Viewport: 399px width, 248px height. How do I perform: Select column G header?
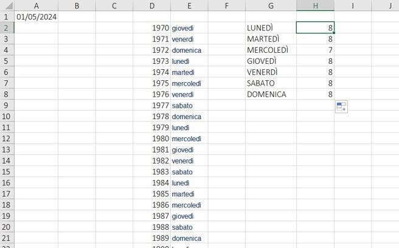(271, 5)
